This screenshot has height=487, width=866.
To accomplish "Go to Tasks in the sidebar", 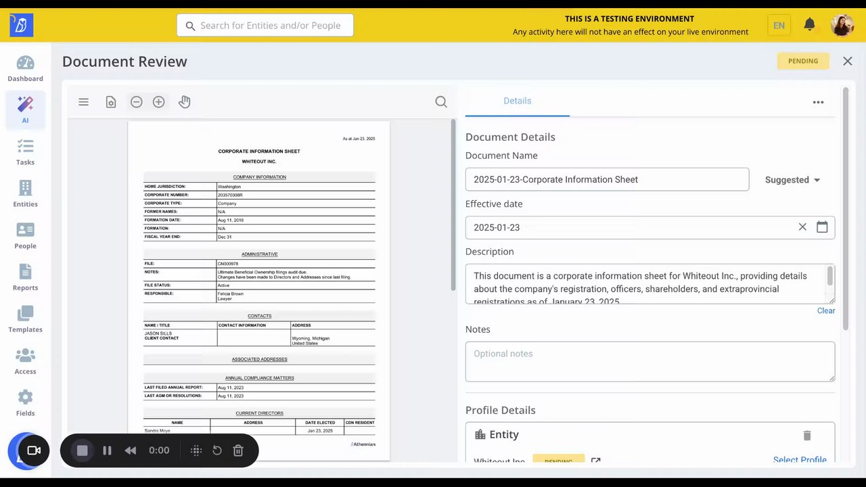I will (x=25, y=152).
